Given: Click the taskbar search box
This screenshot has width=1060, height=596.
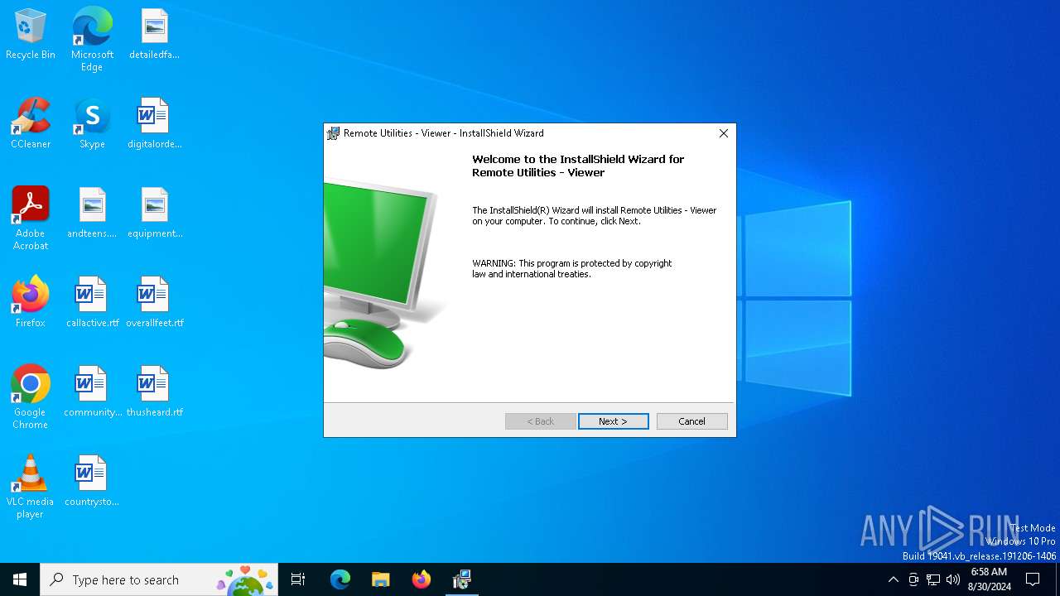Looking at the screenshot, I should click(159, 579).
